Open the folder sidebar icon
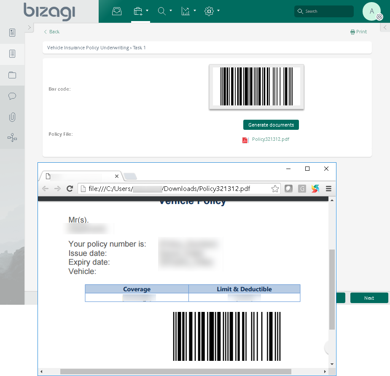This screenshot has height=376, width=390. (x=12, y=75)
